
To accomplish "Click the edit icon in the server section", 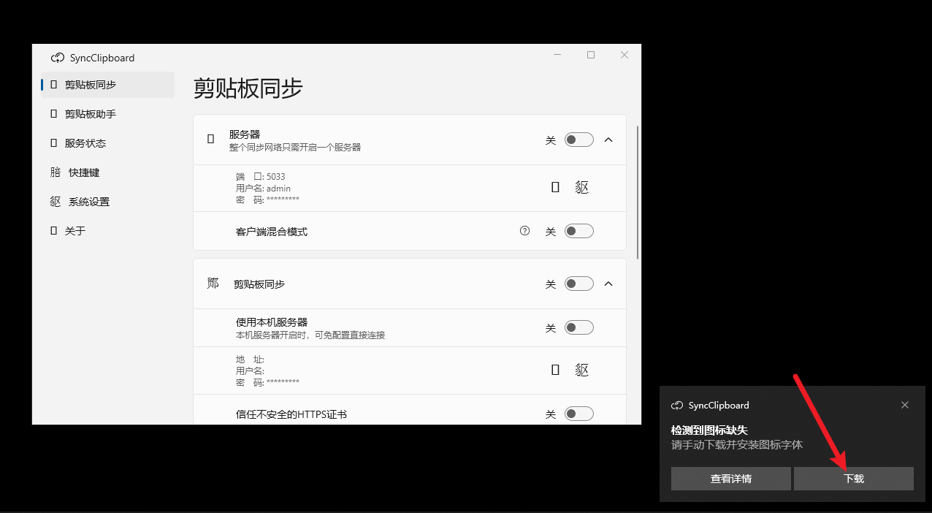I will tap(581, 187).
